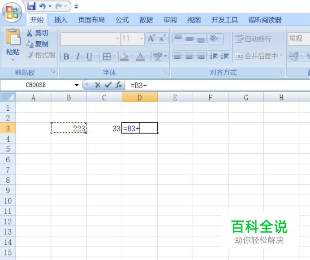The width and height of the screenshot is (310, 260).
Task: Align text to top of cell
Action: point(178,39)
